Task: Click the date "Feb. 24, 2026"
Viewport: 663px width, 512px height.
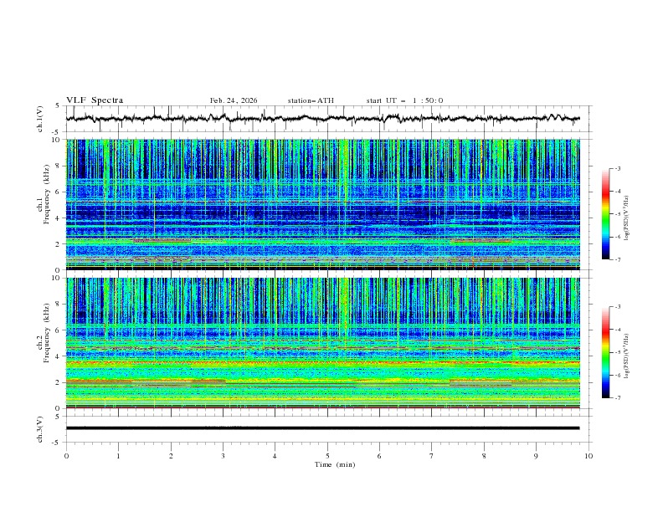Action: [234, 100]
